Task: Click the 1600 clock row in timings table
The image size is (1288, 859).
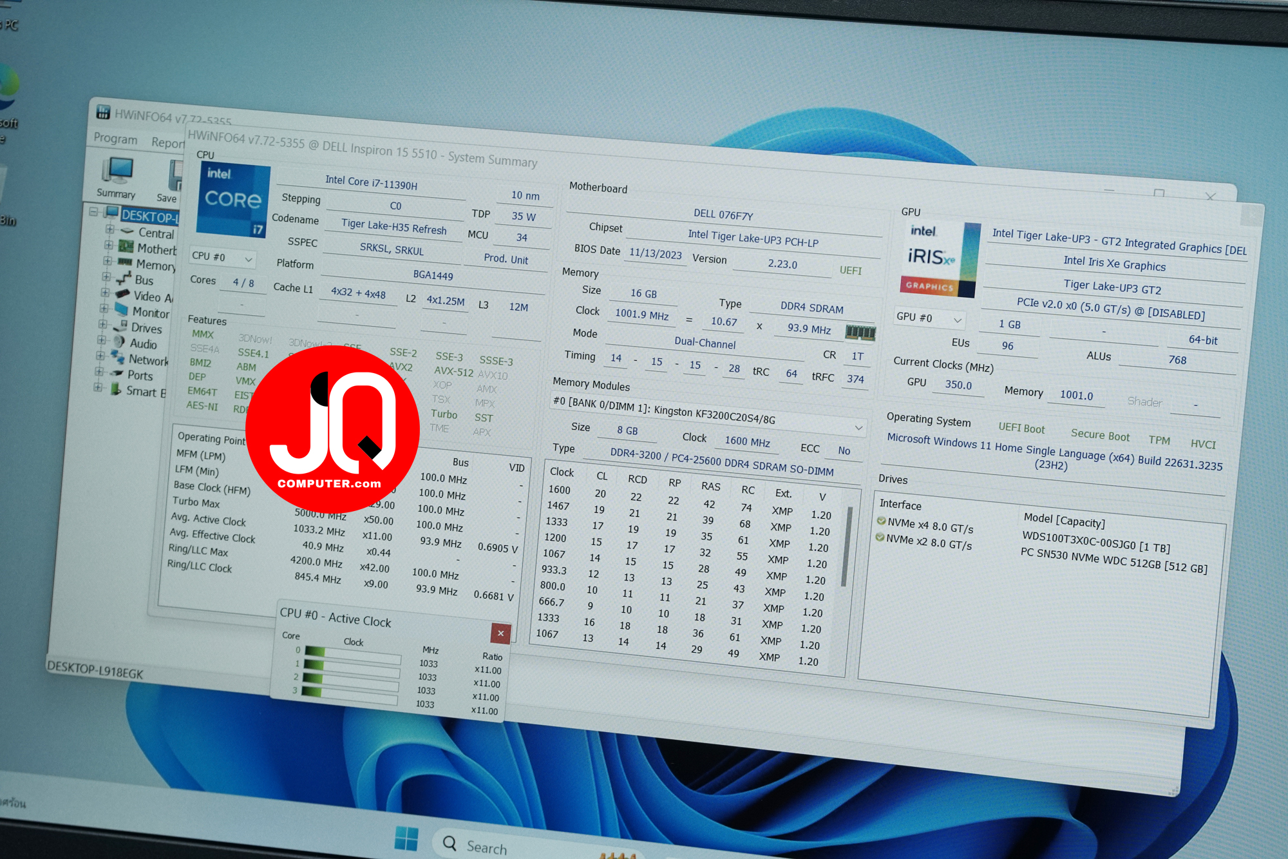Action: (689, 502)
